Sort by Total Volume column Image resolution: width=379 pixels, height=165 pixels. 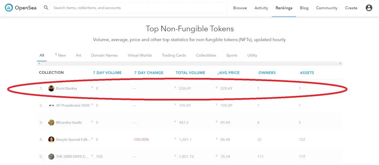[x=190, y=72]
